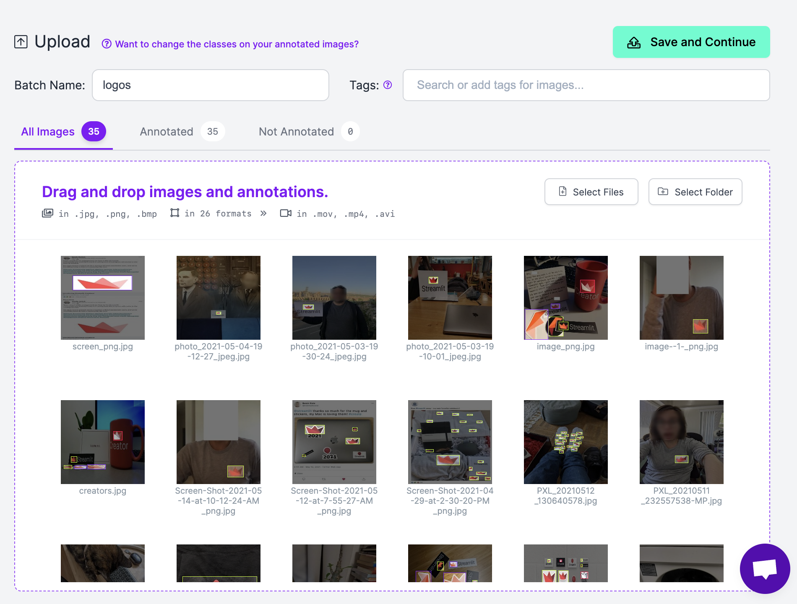Screen dimensions: 797x604
Task: Open the change classes on annotated images link
Action: tap(236, 44)
